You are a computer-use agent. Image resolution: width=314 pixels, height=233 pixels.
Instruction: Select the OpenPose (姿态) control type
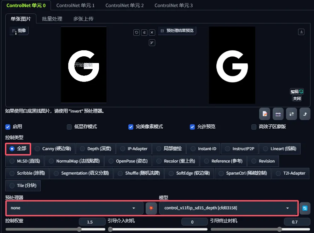[x=128, y=161]
